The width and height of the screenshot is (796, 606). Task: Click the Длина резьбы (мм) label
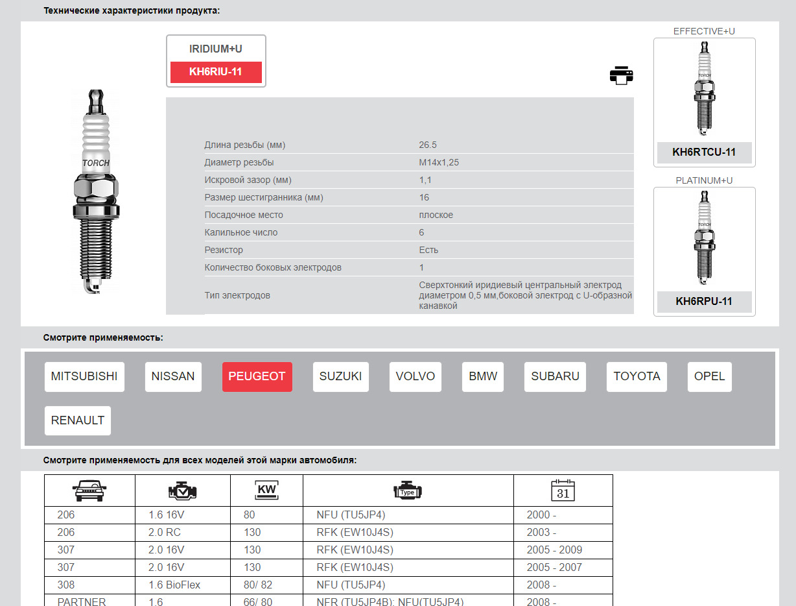245,145
